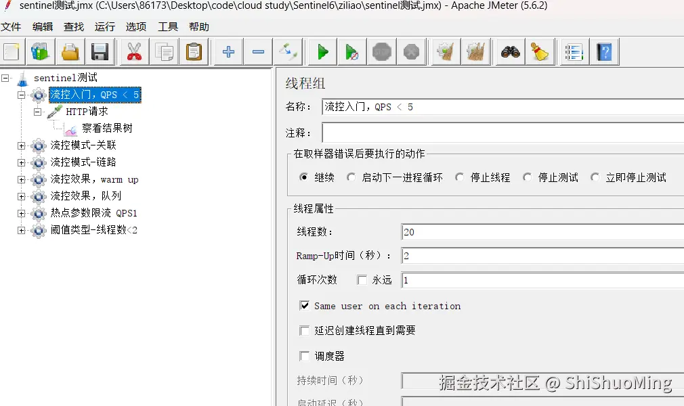This screenshot has width=684, height=406.
Task: Collapse the sentinel测试 root node
Action: tap(5, 78)
